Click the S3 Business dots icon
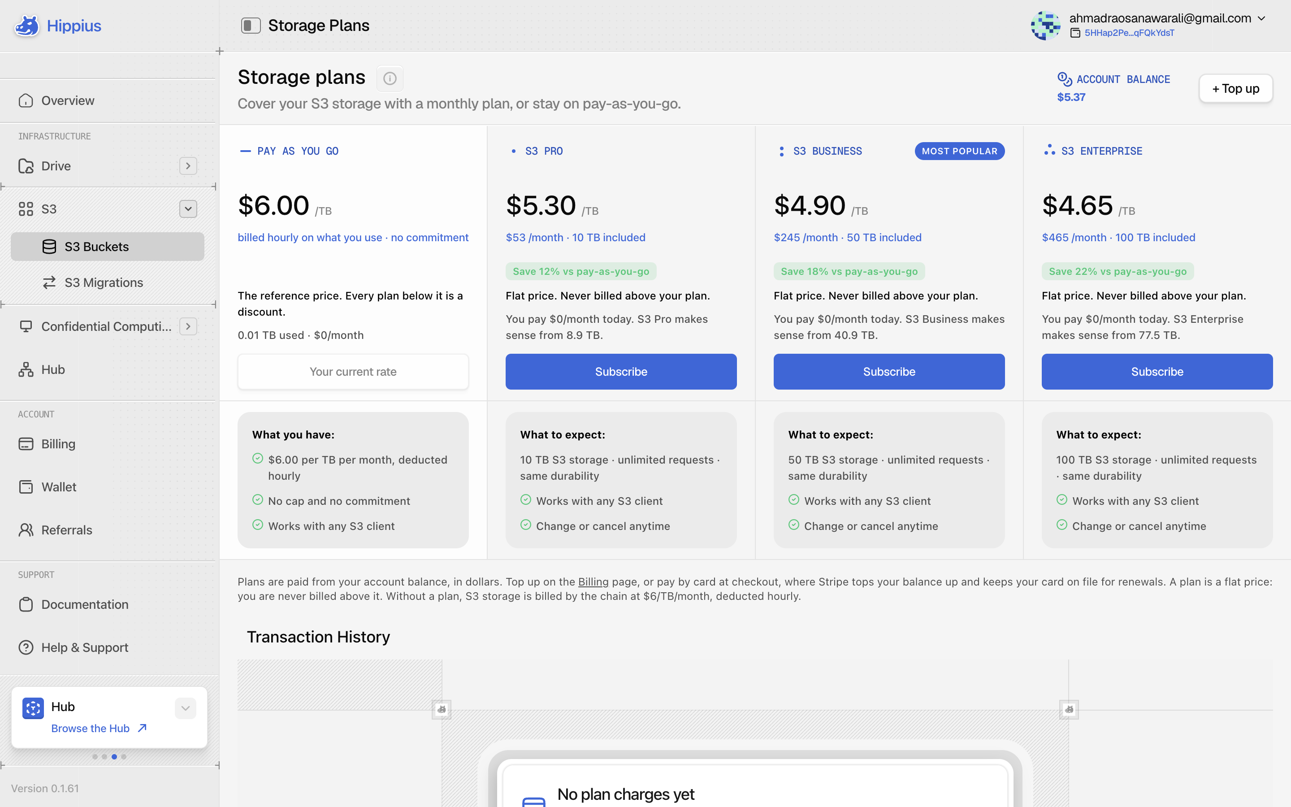Screen dimensions: 1291x807 click(781, 151)
